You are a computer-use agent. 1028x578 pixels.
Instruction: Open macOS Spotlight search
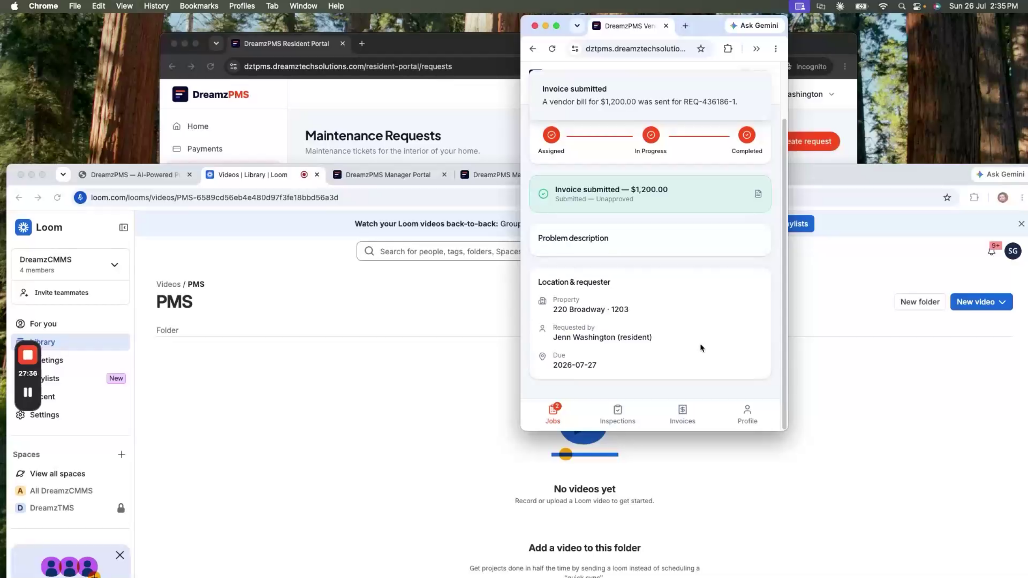(x=902, y=6)
